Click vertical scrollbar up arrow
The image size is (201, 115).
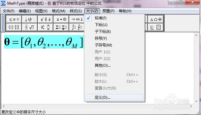pyautogui.click(x=196, y=35)
